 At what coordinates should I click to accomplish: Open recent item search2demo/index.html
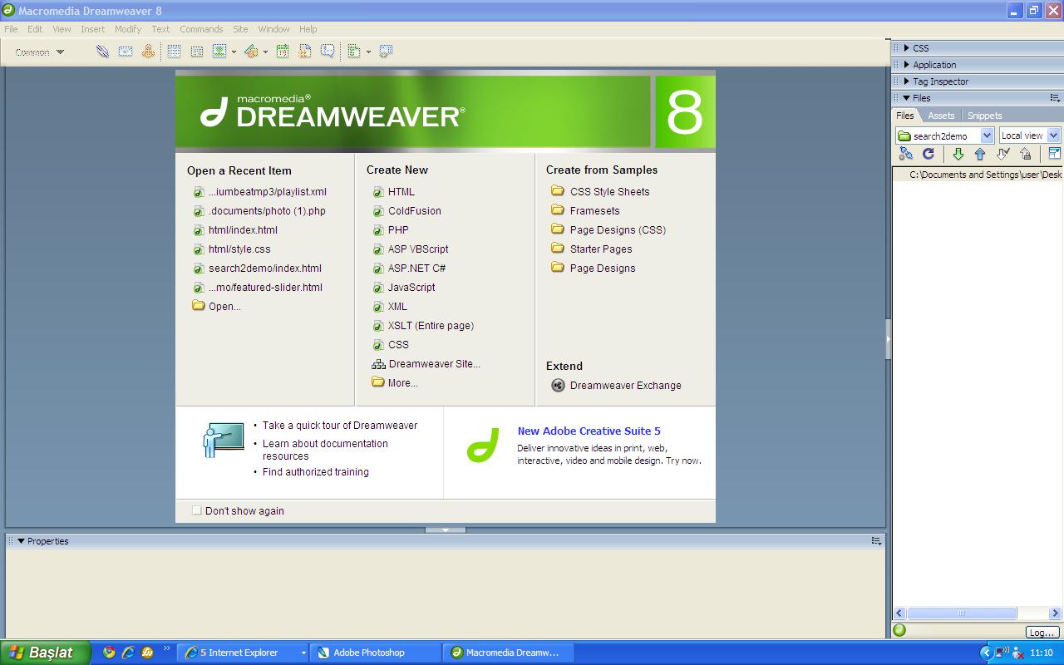tap(264, 268)
